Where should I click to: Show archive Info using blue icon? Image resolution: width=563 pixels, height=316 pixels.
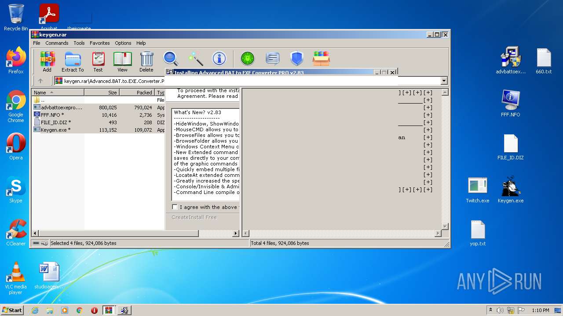[x=219, y=58]
